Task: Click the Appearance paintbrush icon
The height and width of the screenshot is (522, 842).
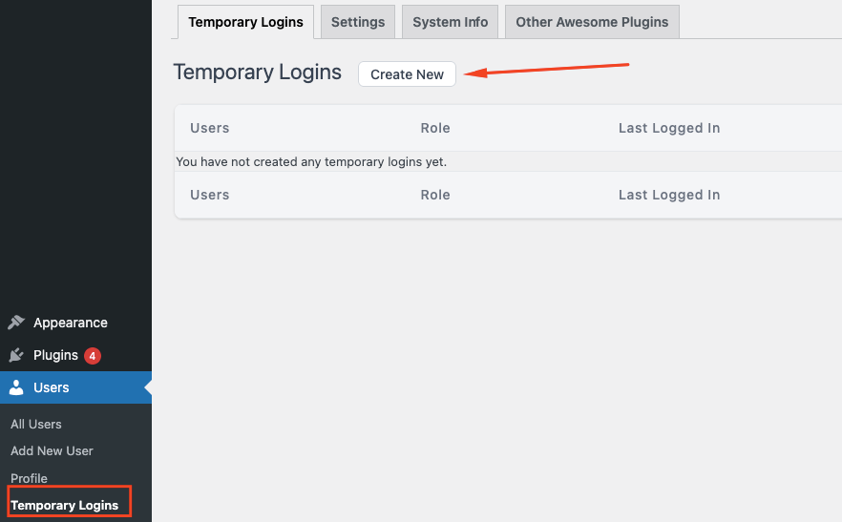Action: point(16,323)
